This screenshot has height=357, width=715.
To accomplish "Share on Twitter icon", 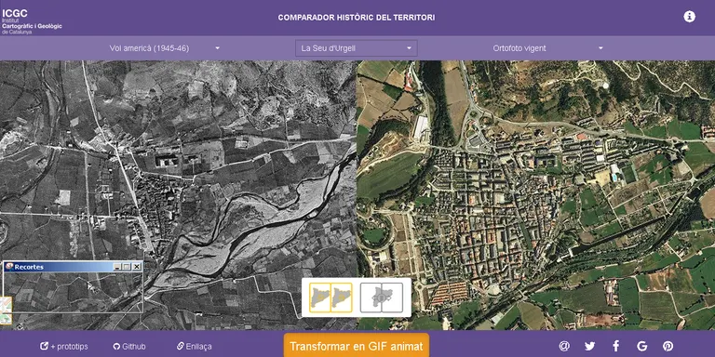I will point(590,346).
